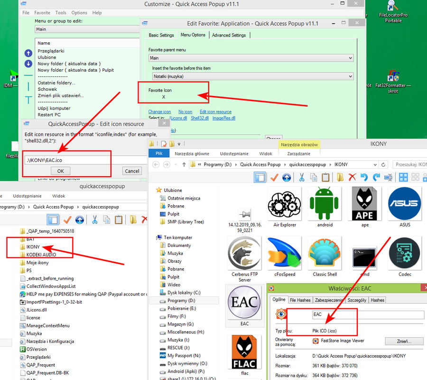Select the Cerberus FTP Server icon file
427x380 pixels.
(x=244, y=259)
